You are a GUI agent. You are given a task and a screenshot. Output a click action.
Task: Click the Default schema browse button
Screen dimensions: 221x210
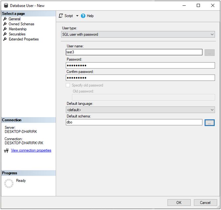[x=209, y=123]
